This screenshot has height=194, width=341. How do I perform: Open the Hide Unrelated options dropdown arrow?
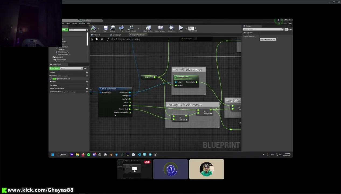[x=138, y=28]
